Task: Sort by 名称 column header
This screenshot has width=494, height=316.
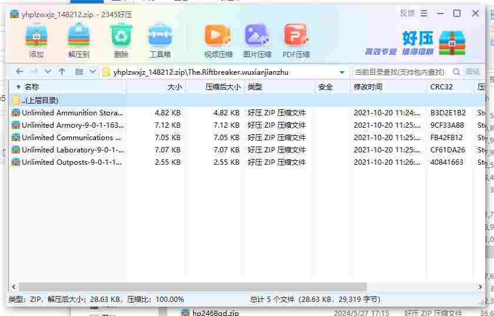Action: point(67,87)
